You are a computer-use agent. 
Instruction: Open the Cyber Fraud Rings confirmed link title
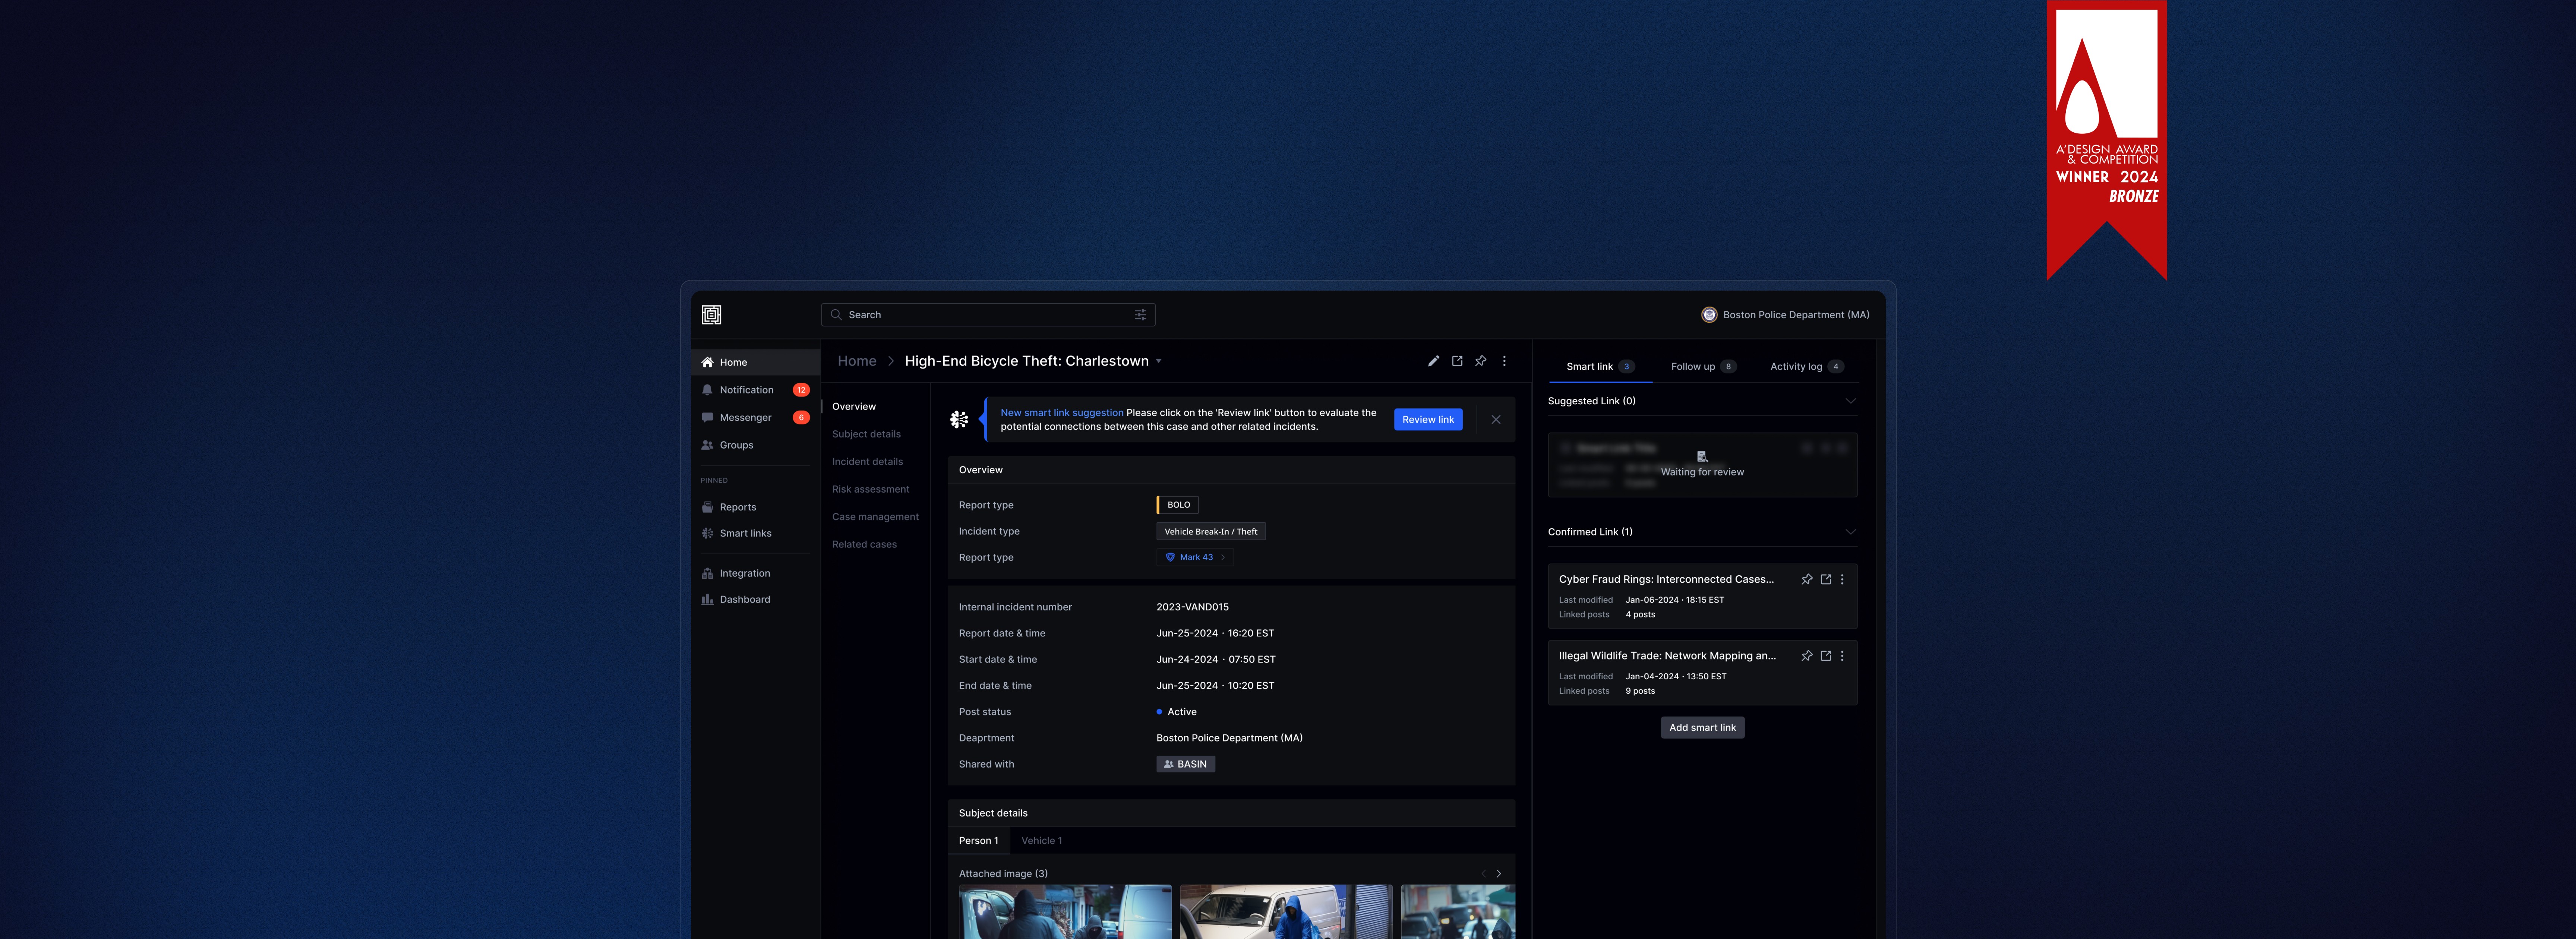[x=1666, y=579]
